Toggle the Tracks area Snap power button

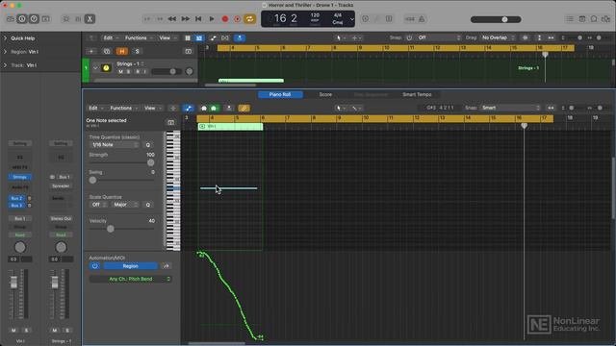pos(409,38)
